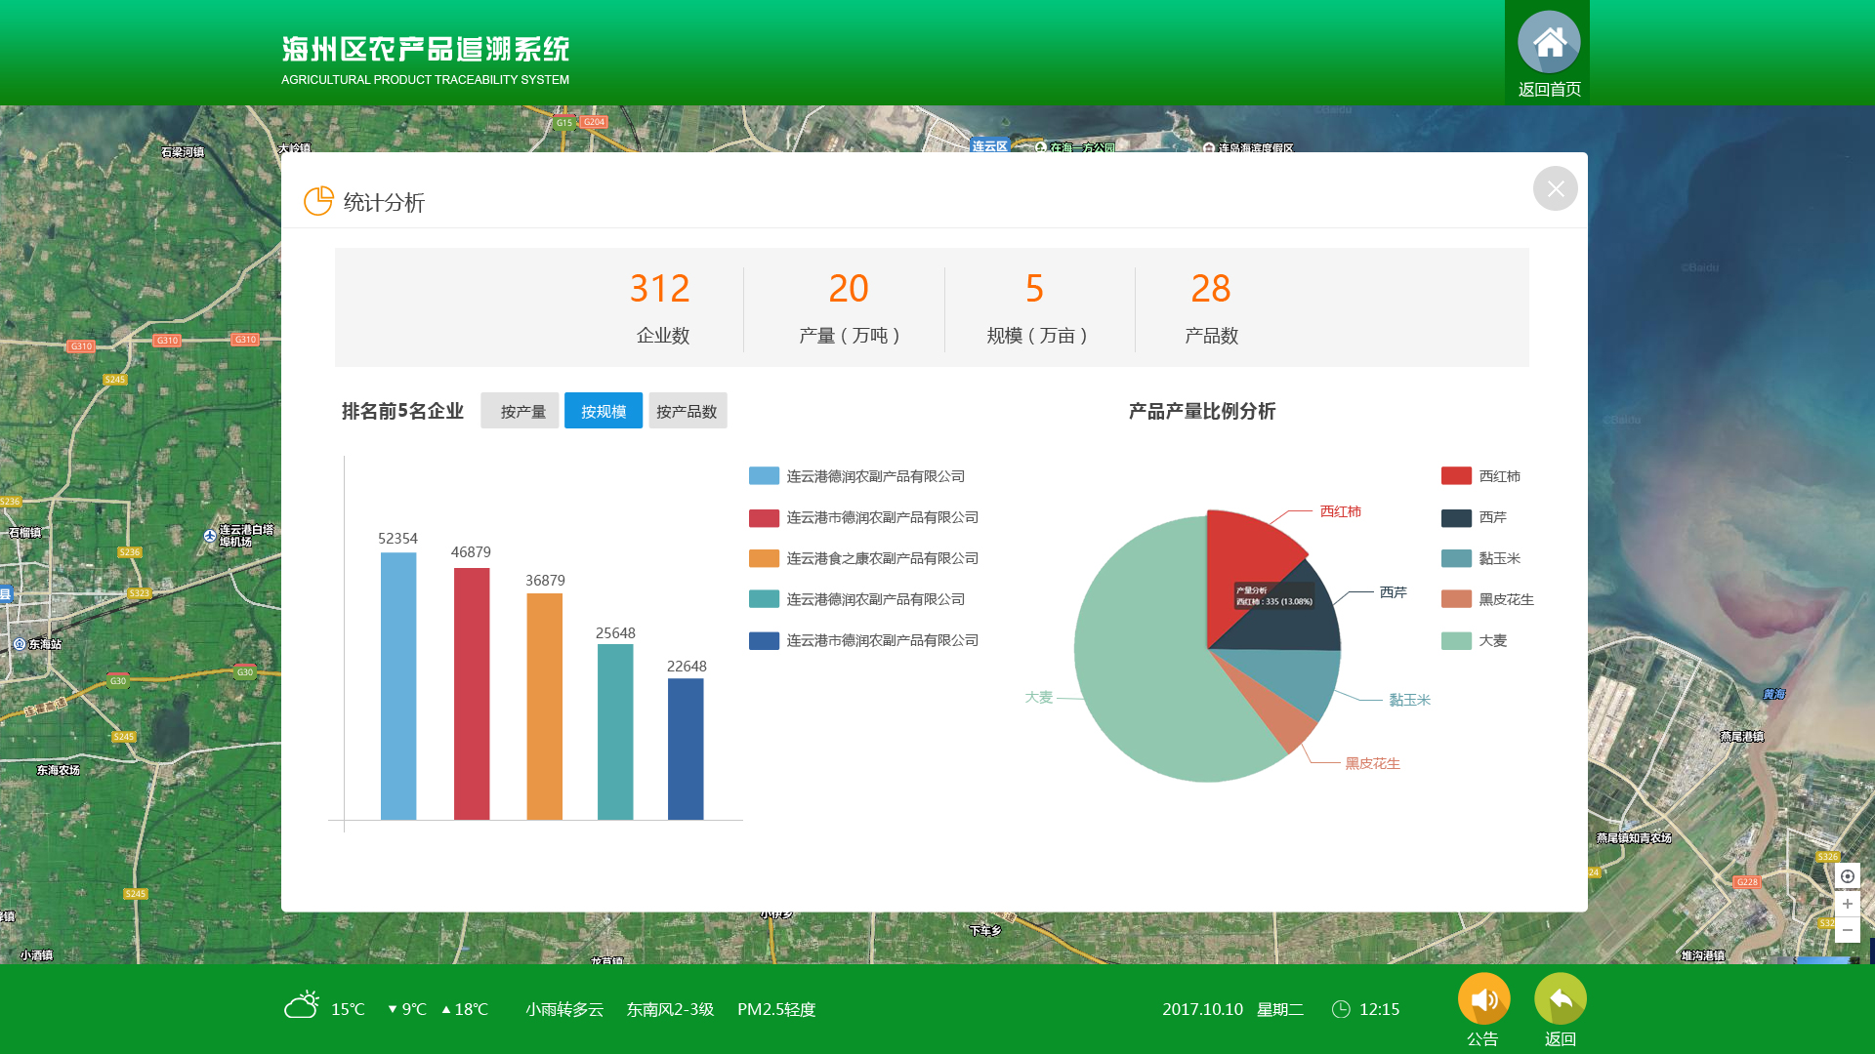Viewport: 1875px width, 1054px height.
Task: Switch ranking to 按产品数 tab
Action: click(687, 411)
